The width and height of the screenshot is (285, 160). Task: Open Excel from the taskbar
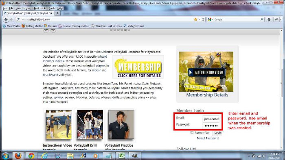click(x=122, y=156)
